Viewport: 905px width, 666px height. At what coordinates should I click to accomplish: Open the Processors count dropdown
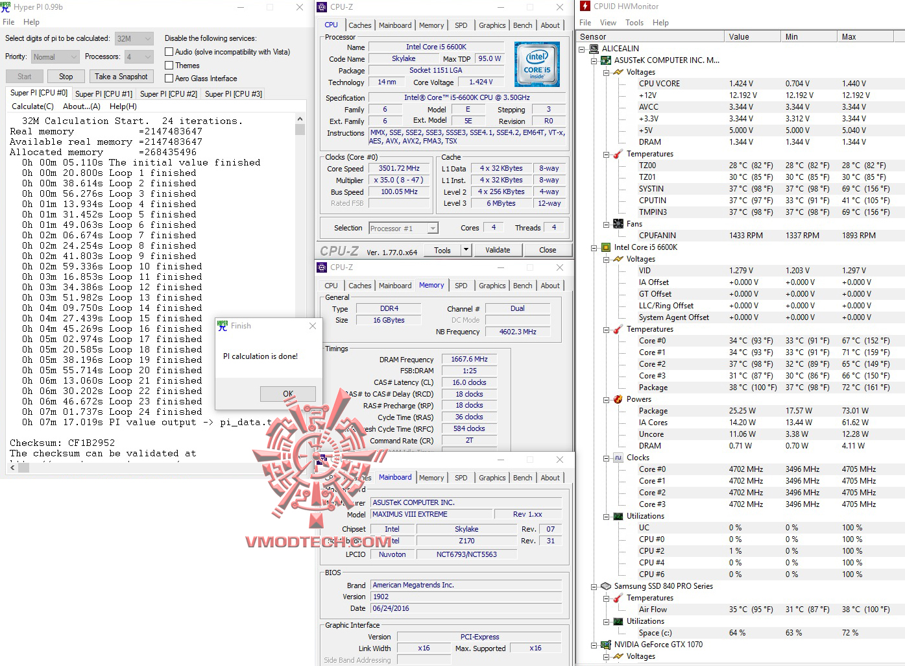coord(139,57)
